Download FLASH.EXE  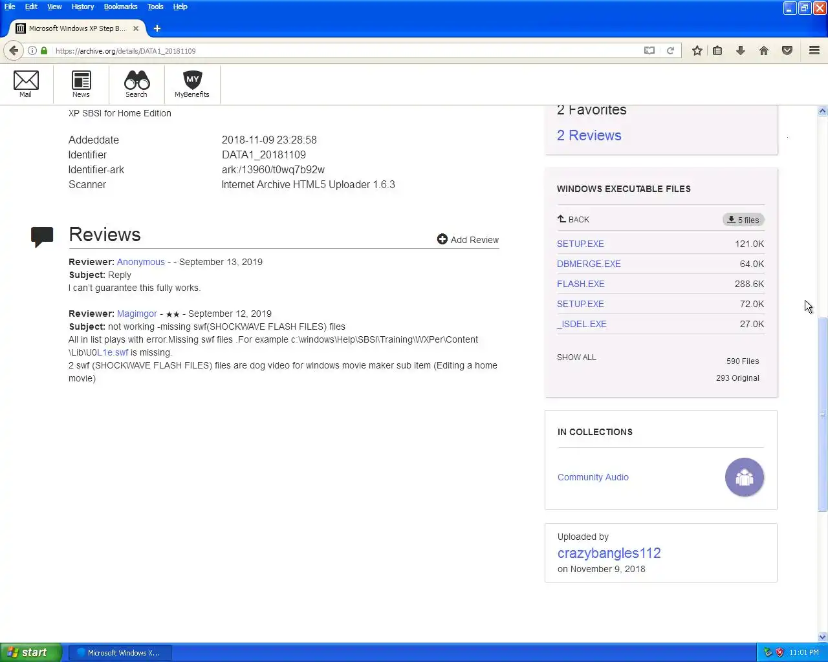[581, 284]
